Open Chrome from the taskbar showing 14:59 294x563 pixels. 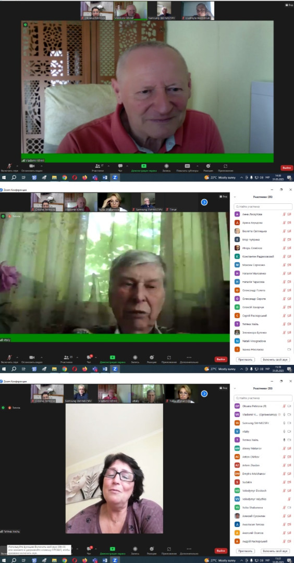pyautogui.click(x=64, y=177)
